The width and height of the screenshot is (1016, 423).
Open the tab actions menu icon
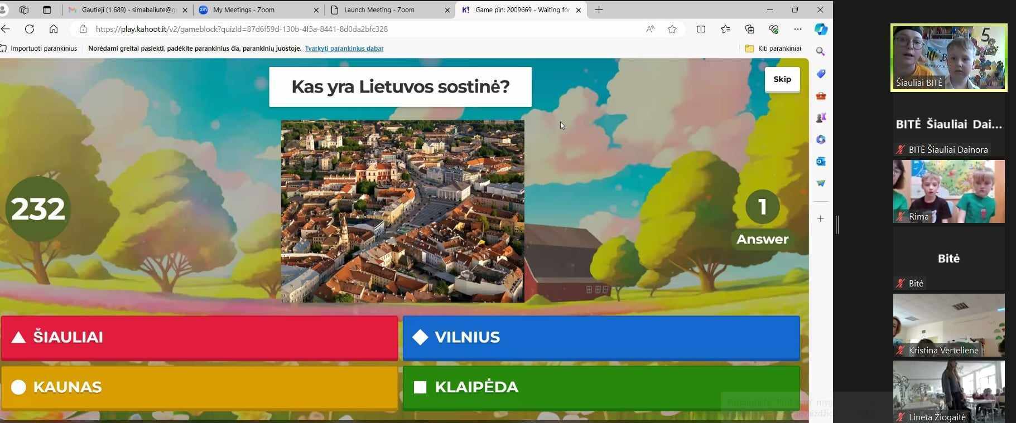coord(47,10)
